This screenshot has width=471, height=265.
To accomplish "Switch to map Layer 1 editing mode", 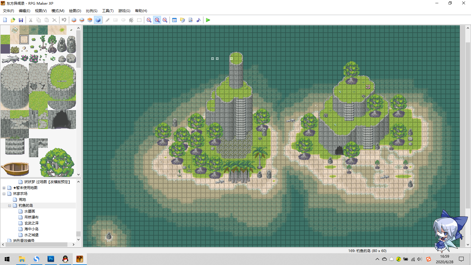I will point(74,20).
